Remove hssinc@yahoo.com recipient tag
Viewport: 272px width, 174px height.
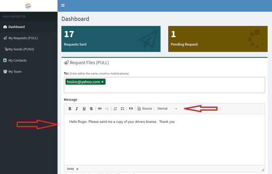click(103, 82)
